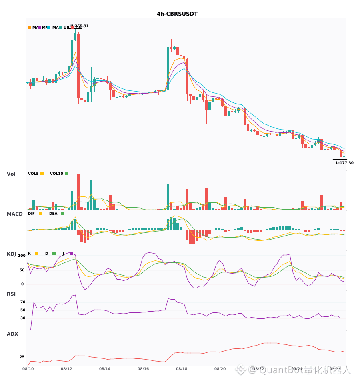This screenshot has height=380, width=354.
Task: Click the cyan MA legend swatch
Action: click(49, 28)
